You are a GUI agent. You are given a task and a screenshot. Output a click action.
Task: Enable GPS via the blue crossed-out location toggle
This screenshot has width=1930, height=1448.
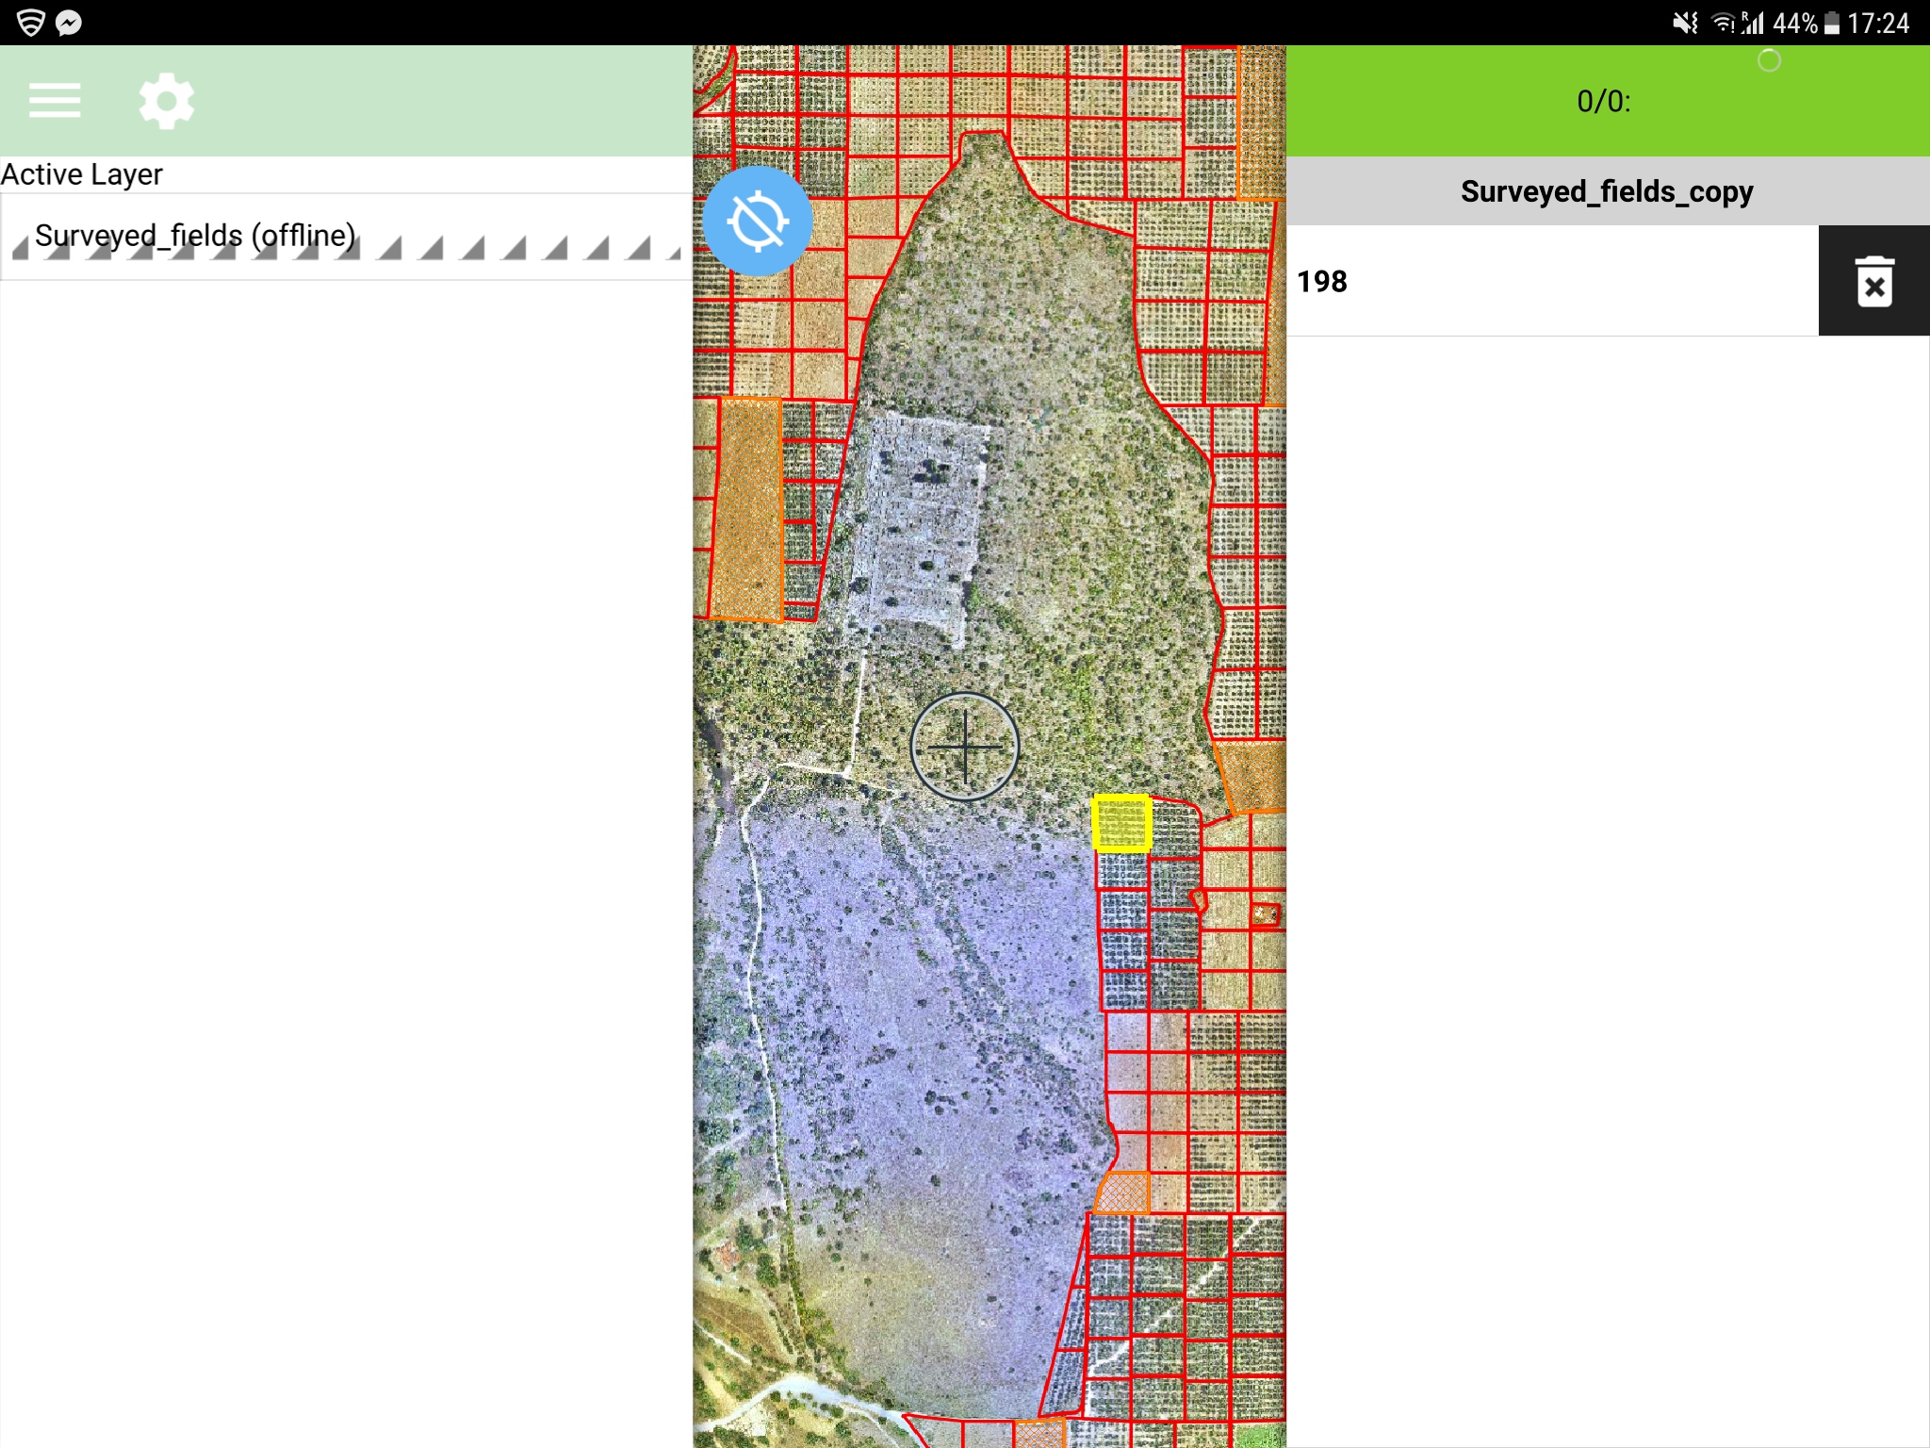click(757, 219)
